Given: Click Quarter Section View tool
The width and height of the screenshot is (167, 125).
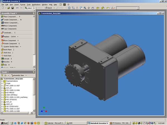Looking at the screenshot, I should [10, 47].
